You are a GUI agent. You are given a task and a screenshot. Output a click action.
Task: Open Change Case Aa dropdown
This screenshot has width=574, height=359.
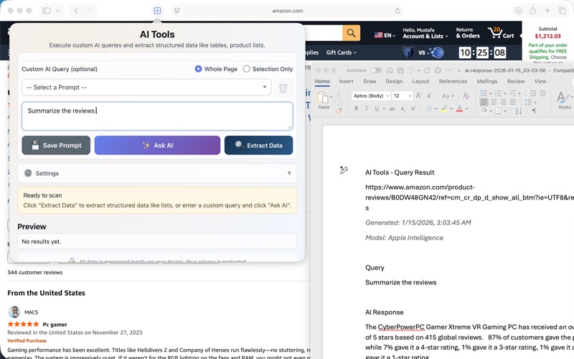pos(448,95)
